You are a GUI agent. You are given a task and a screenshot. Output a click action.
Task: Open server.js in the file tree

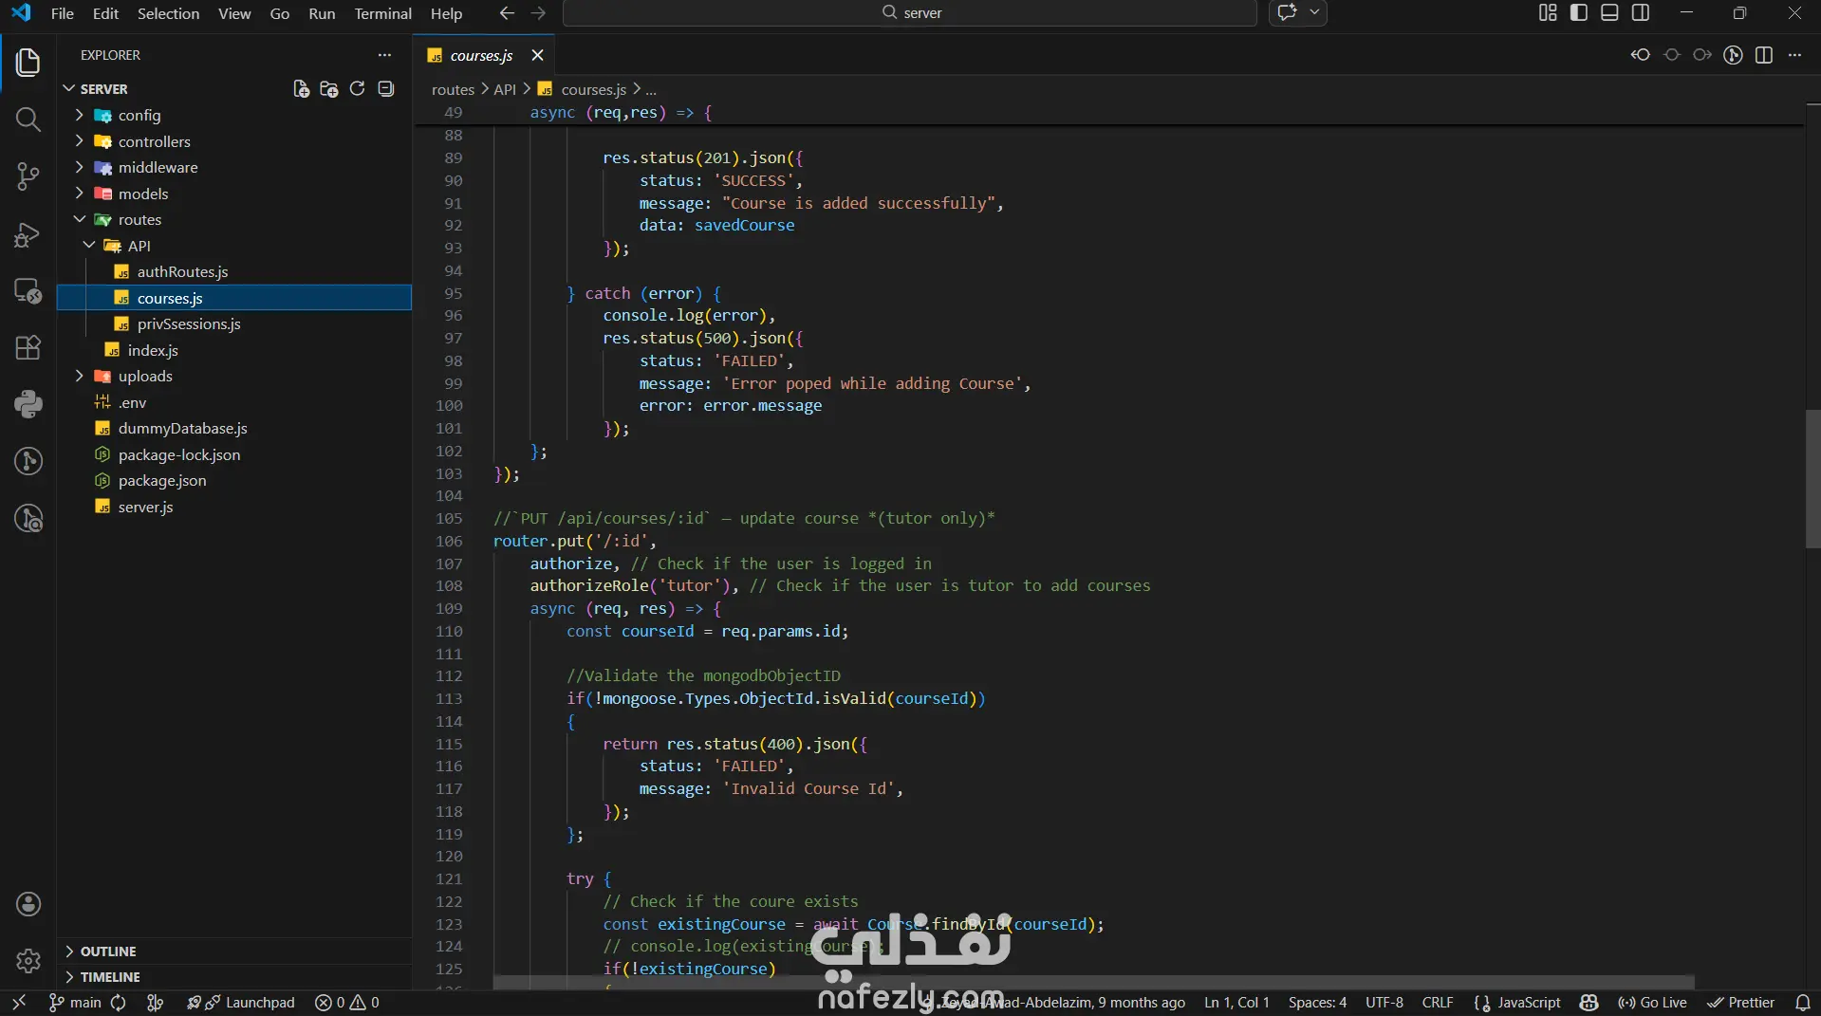pos(145,508)
